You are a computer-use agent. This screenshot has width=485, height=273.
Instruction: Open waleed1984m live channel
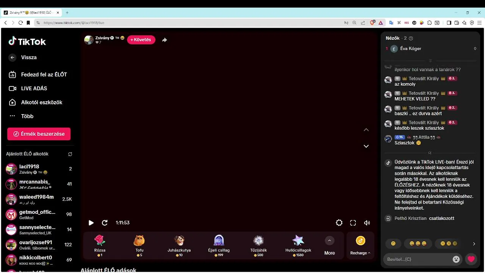tap(39, 199)
